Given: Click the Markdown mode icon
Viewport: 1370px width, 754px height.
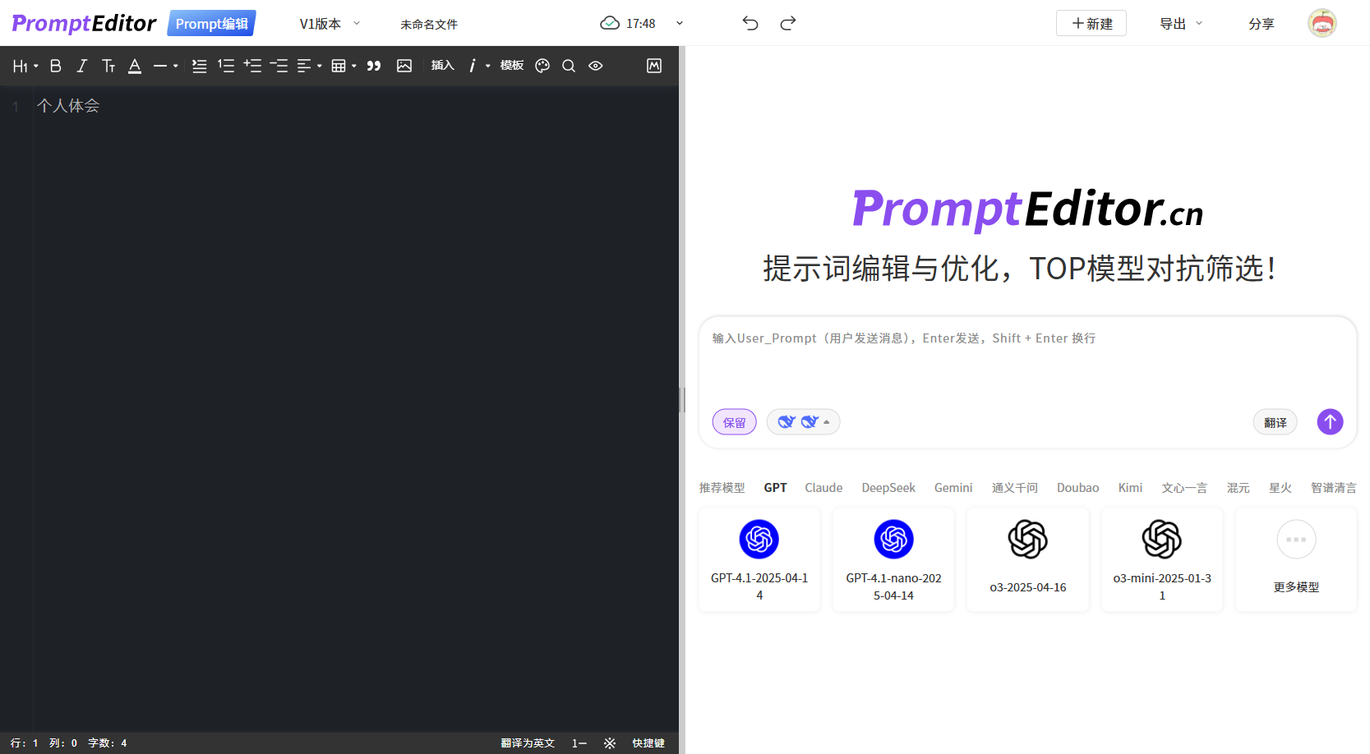Looking at the screenshot, I should [653, 66].
